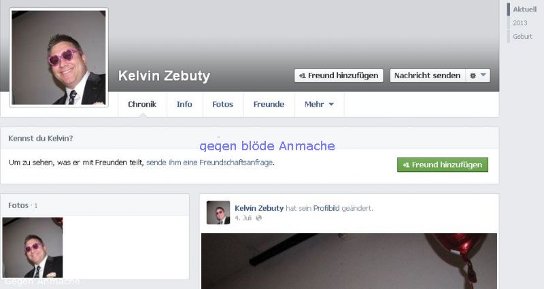Open the small avatar in the post header
Image resolution: width=544 pixels, height=289 pixels.
tap(218, 212)
